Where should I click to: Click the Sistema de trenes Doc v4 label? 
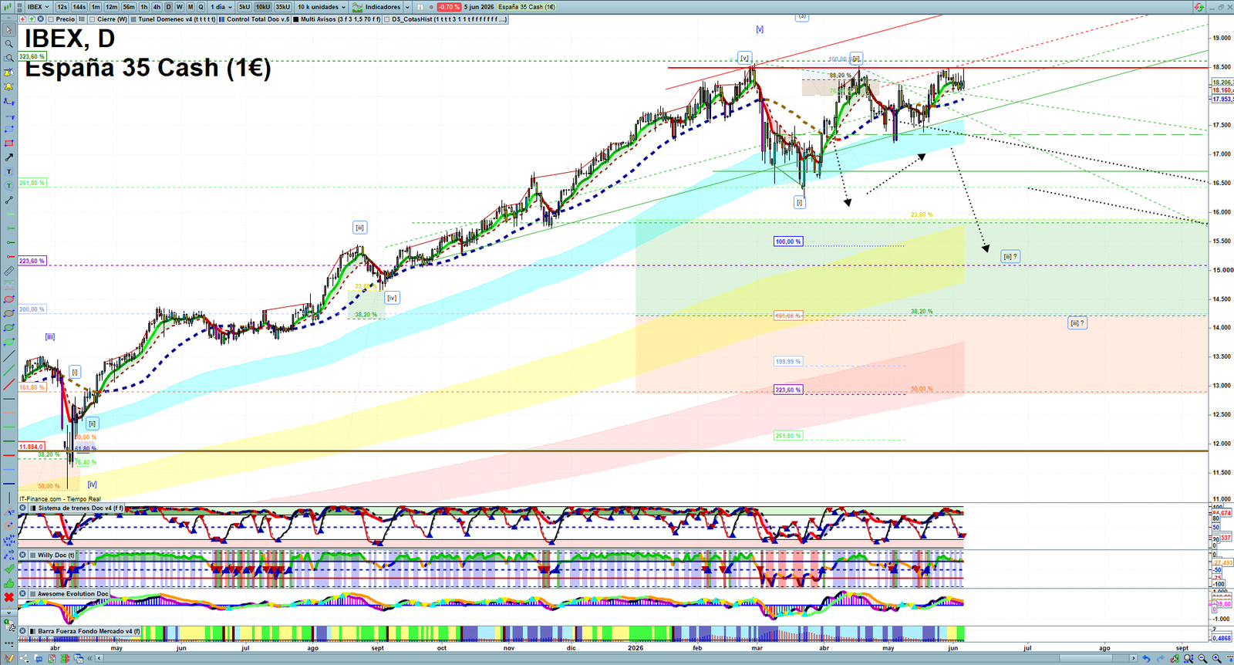pos(80,508)
